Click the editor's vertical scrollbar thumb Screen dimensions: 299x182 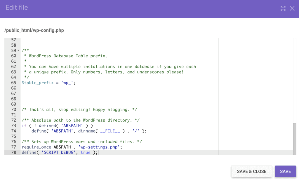tap(294, 138)
